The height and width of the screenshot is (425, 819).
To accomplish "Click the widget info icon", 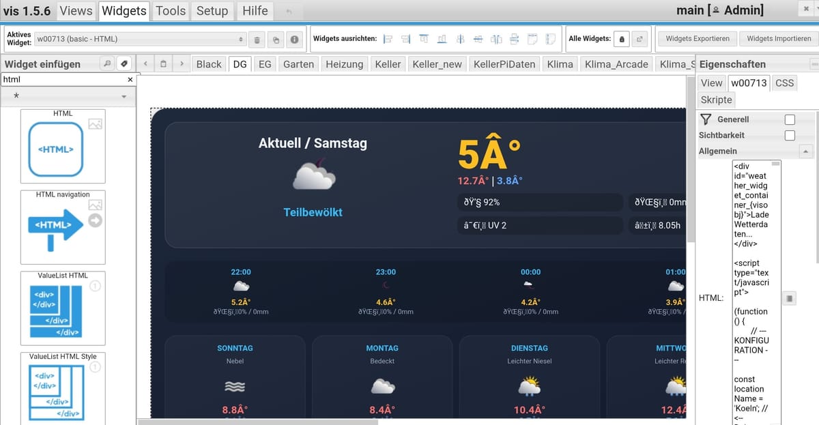I will (294, 40).
